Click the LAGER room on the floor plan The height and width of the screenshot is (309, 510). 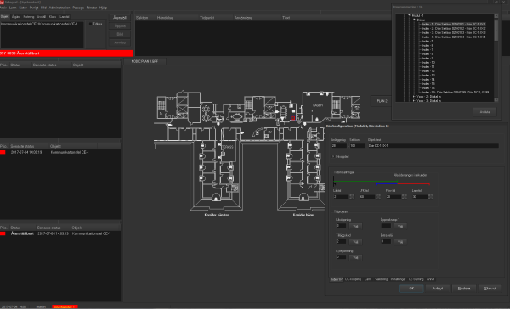pos(317,105)
